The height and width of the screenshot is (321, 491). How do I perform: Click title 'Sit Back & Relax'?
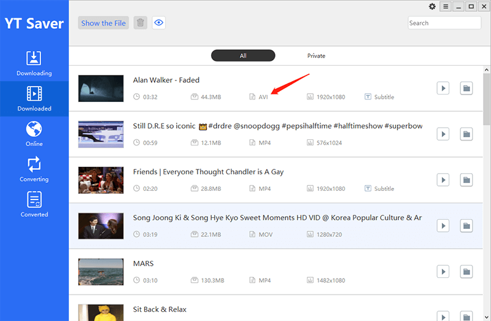(x=160, y=309)
